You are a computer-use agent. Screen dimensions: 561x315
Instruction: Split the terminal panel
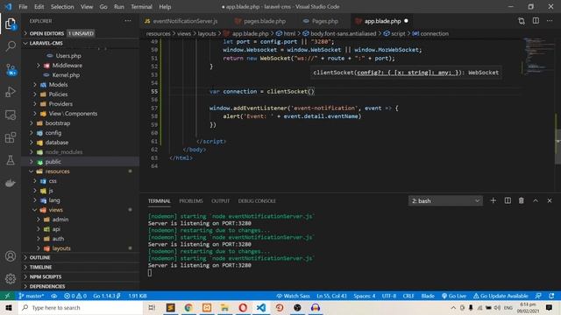(x=508, y=200)
